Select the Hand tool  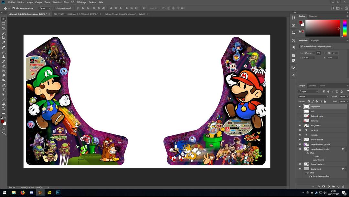(x=3, y=104)
